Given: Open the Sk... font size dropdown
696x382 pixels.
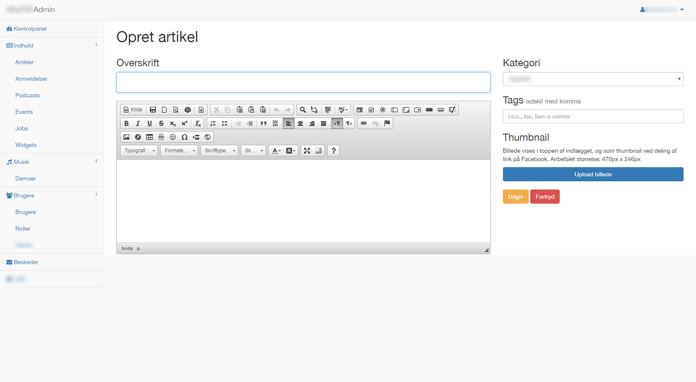Looking at the screenshot, I should 254,151.
